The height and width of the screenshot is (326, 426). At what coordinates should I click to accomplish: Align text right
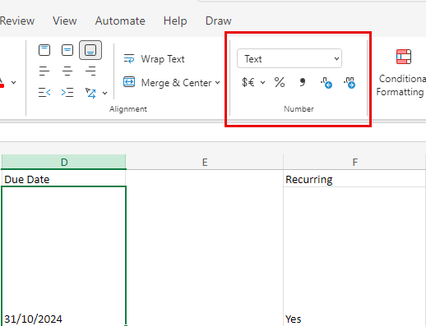(90, 71)
